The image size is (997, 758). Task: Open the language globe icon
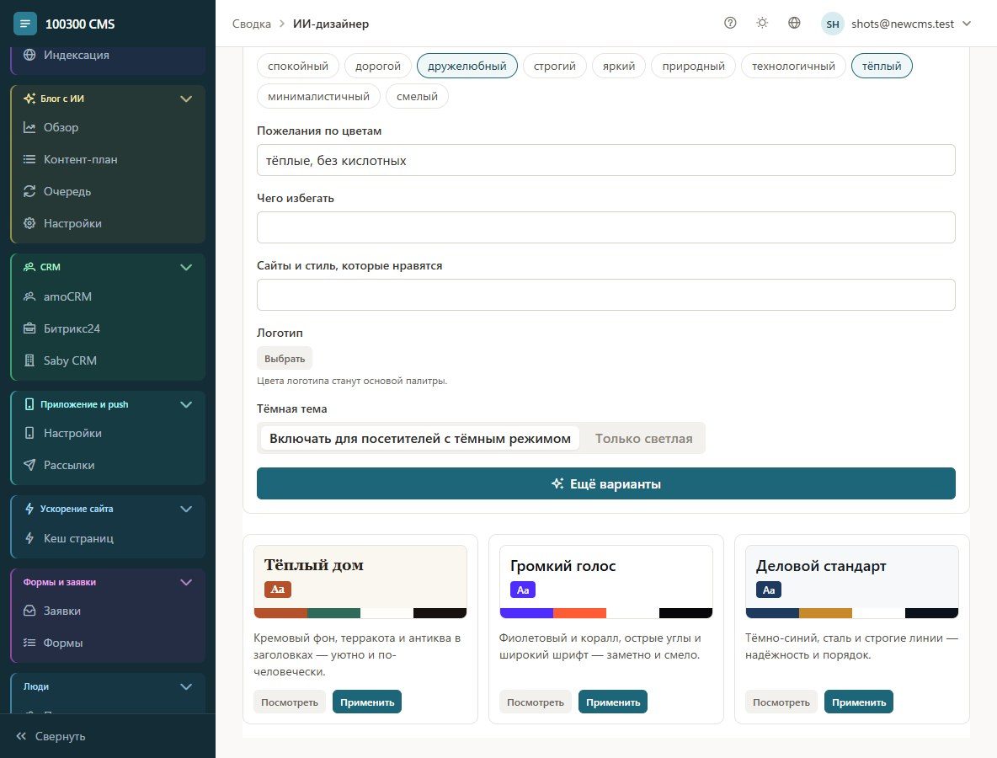click(794, 23)
